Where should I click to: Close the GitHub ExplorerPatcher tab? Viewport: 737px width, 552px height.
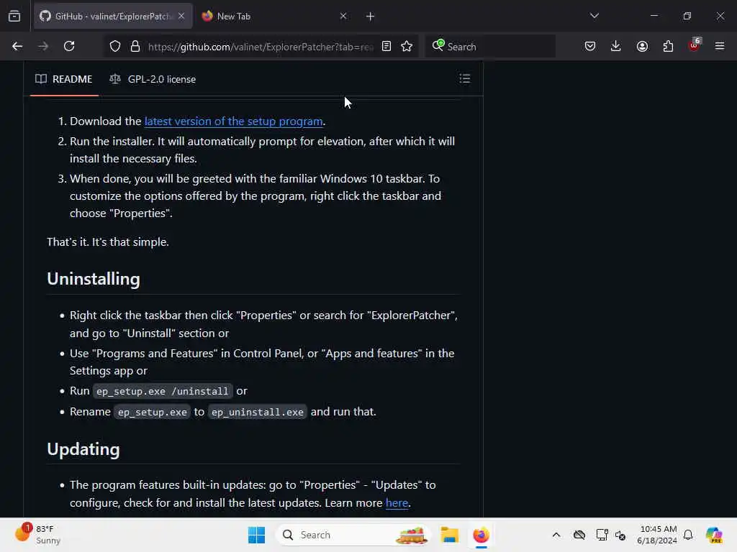tap(181, 16)
